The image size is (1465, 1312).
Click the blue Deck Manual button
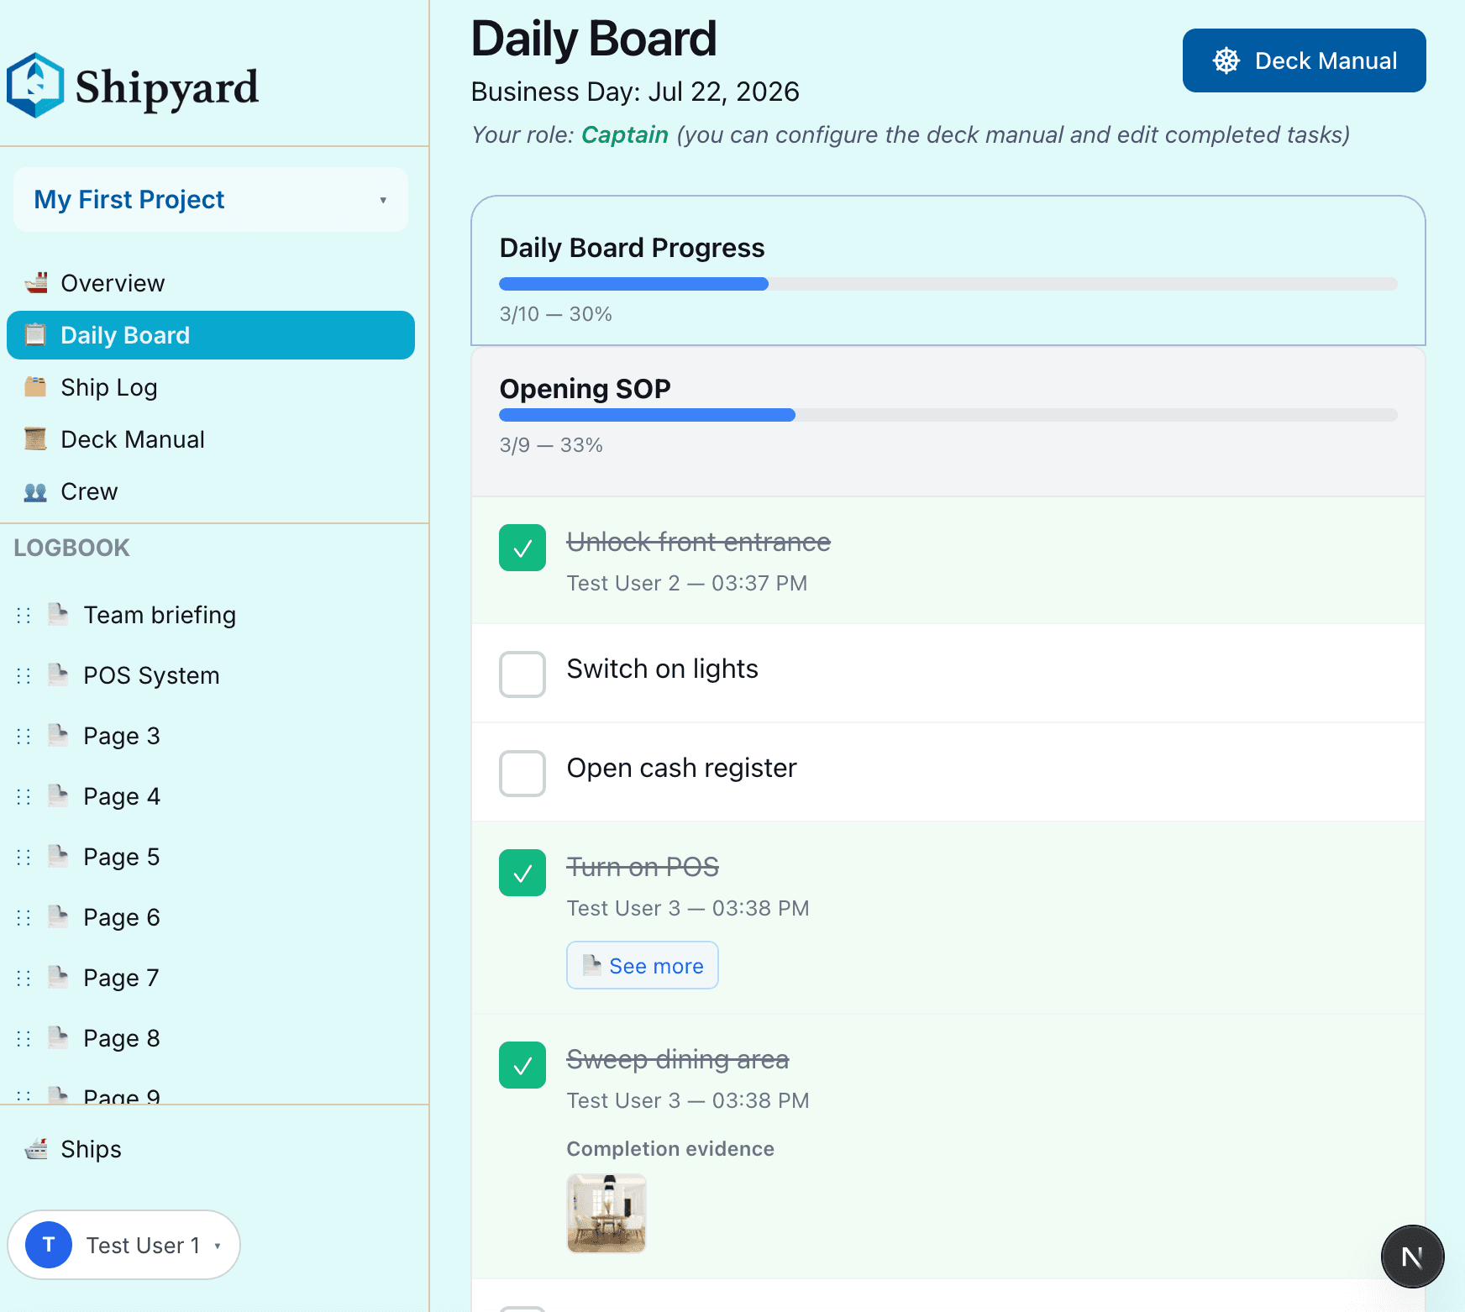(1304, 60)
